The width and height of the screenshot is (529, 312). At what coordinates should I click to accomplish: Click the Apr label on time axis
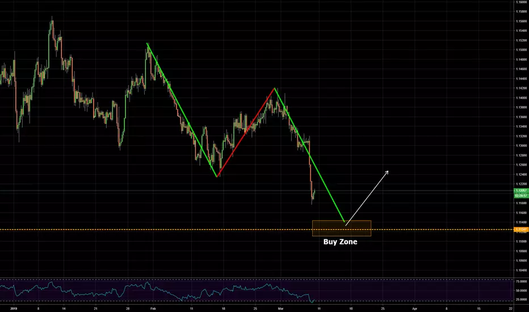click(415, 308)
